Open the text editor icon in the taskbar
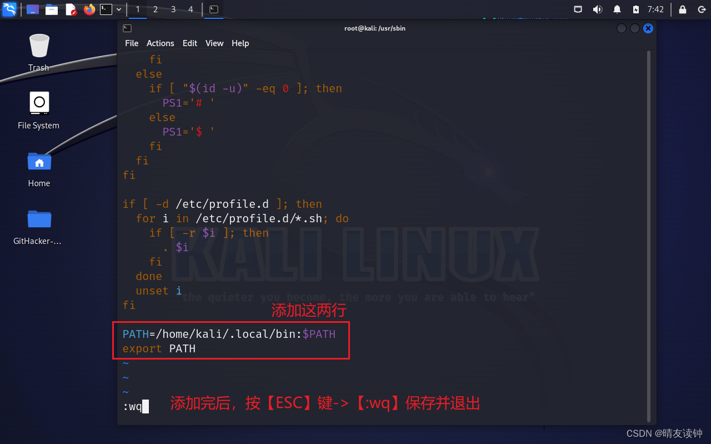711x444 pixels. click(x=70, y=9)
